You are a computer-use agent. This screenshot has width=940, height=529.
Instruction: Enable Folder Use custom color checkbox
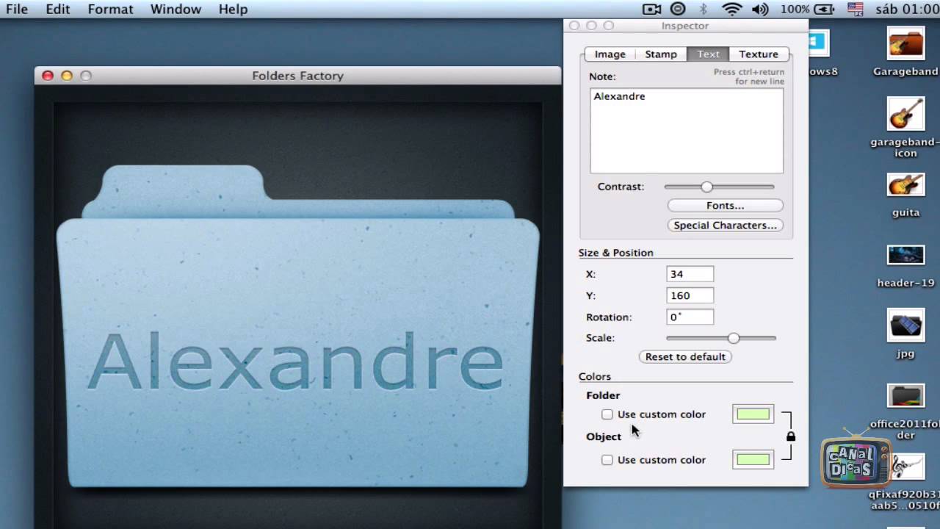tap(607, 414)
